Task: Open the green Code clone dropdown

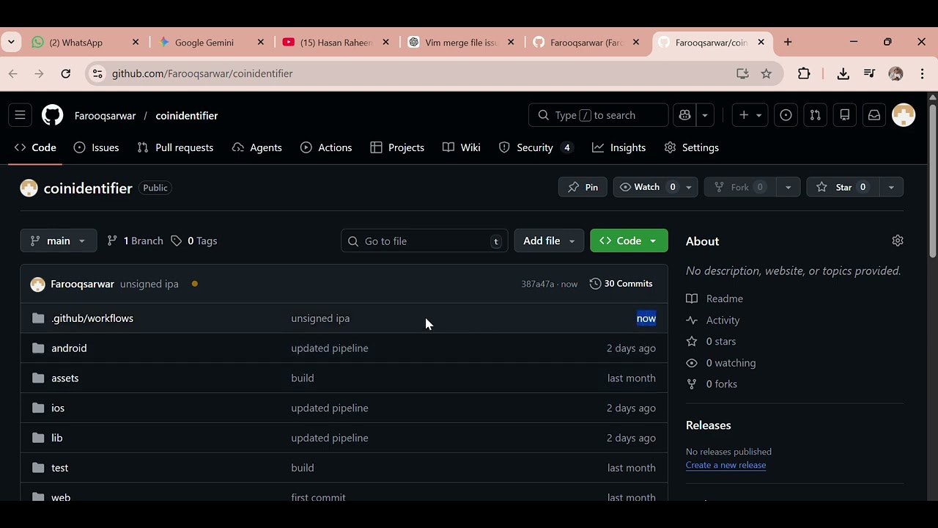Action: (629, 241)
